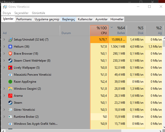Expand the Görev Yöneticisi process group
Viewport: 165px width, 132px height.
pos(4,110)
